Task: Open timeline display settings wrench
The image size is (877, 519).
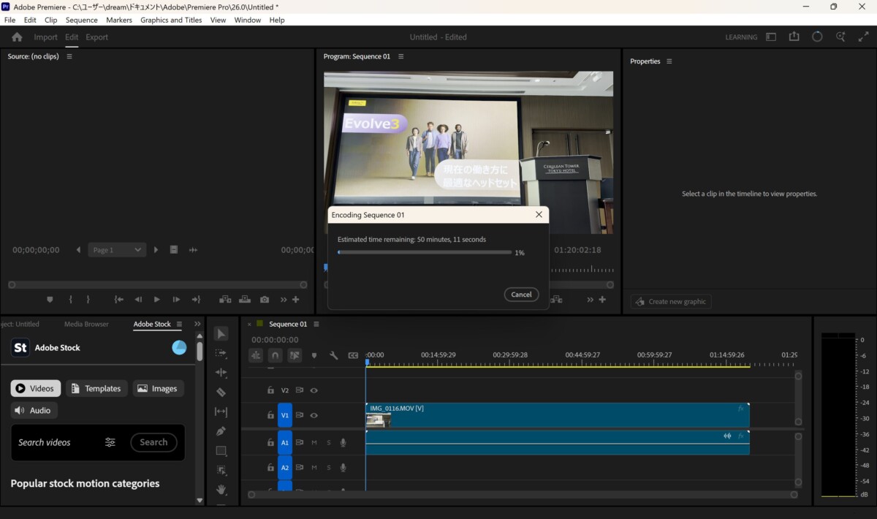Action: (334, 355)
